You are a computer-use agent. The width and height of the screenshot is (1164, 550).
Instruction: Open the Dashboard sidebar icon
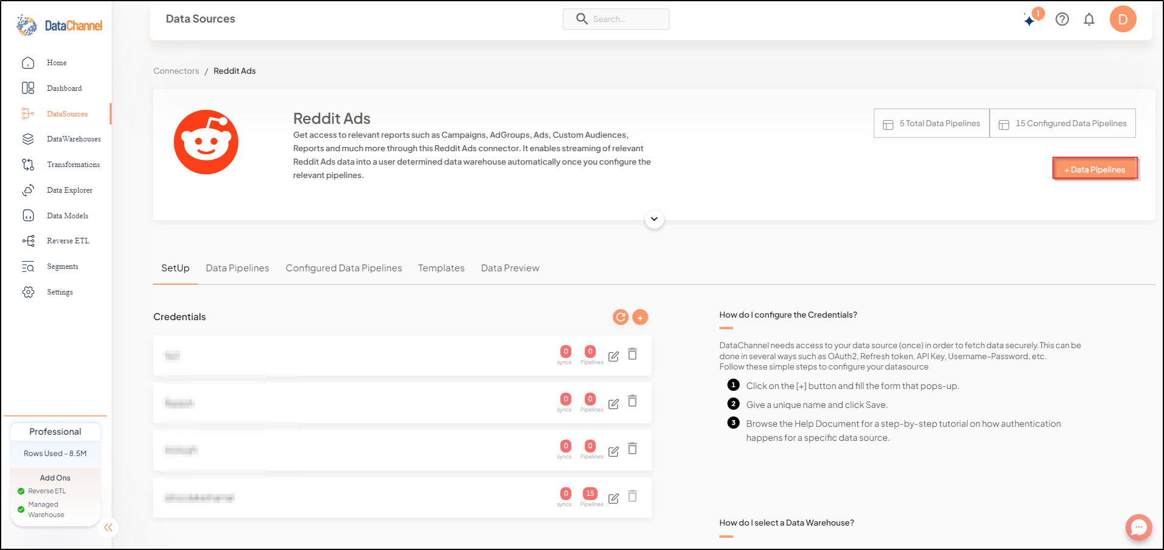pos(28,88)
